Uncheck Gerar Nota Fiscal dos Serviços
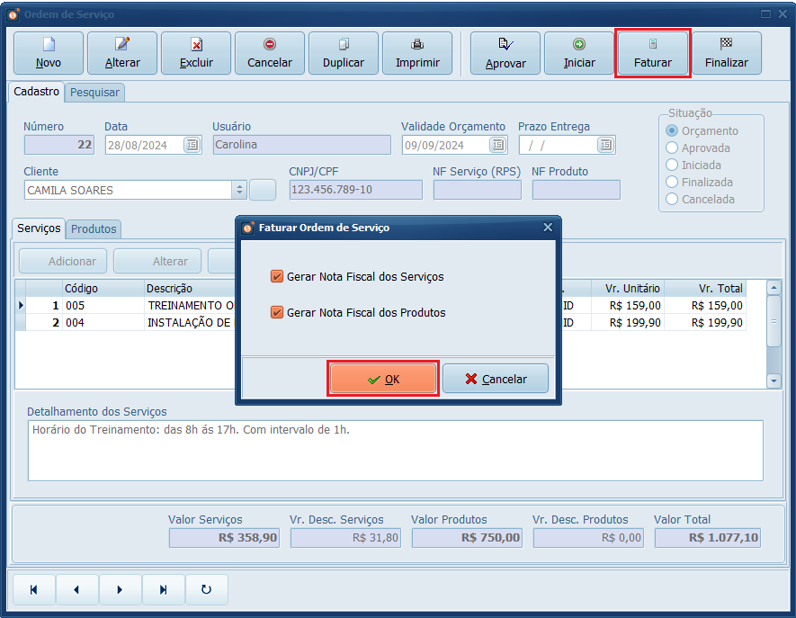 point(277,277)
